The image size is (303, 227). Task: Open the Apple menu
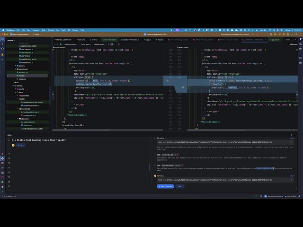coord(3,30)
